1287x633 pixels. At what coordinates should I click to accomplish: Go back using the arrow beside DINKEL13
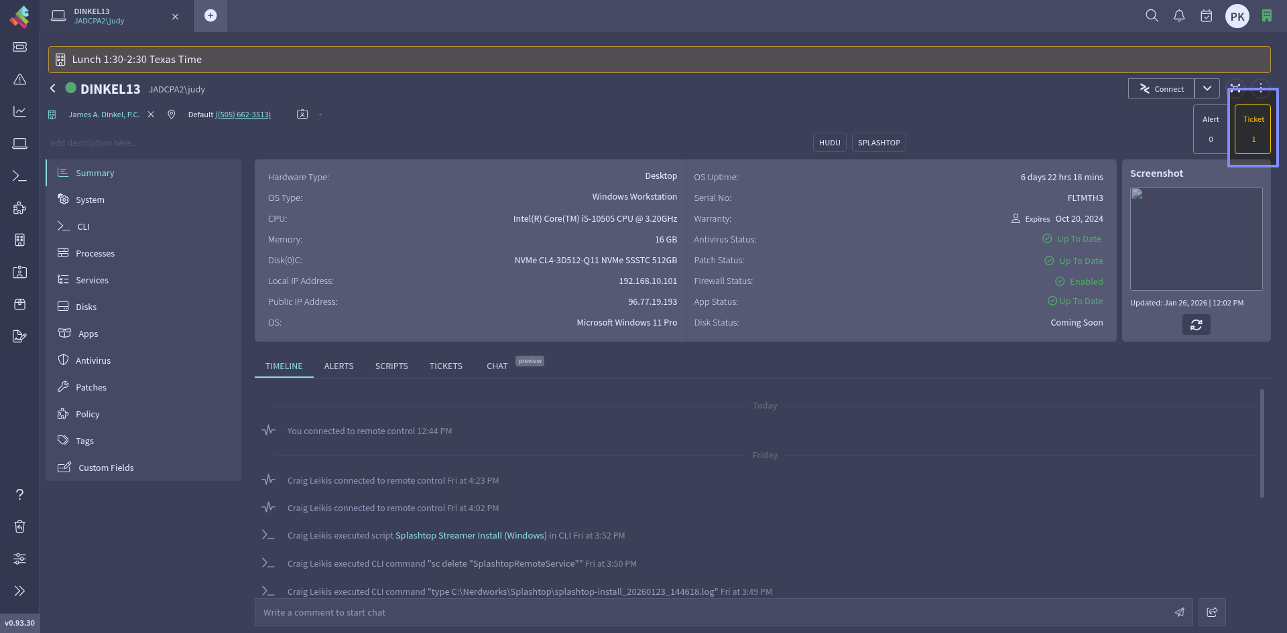click(53, 88)
